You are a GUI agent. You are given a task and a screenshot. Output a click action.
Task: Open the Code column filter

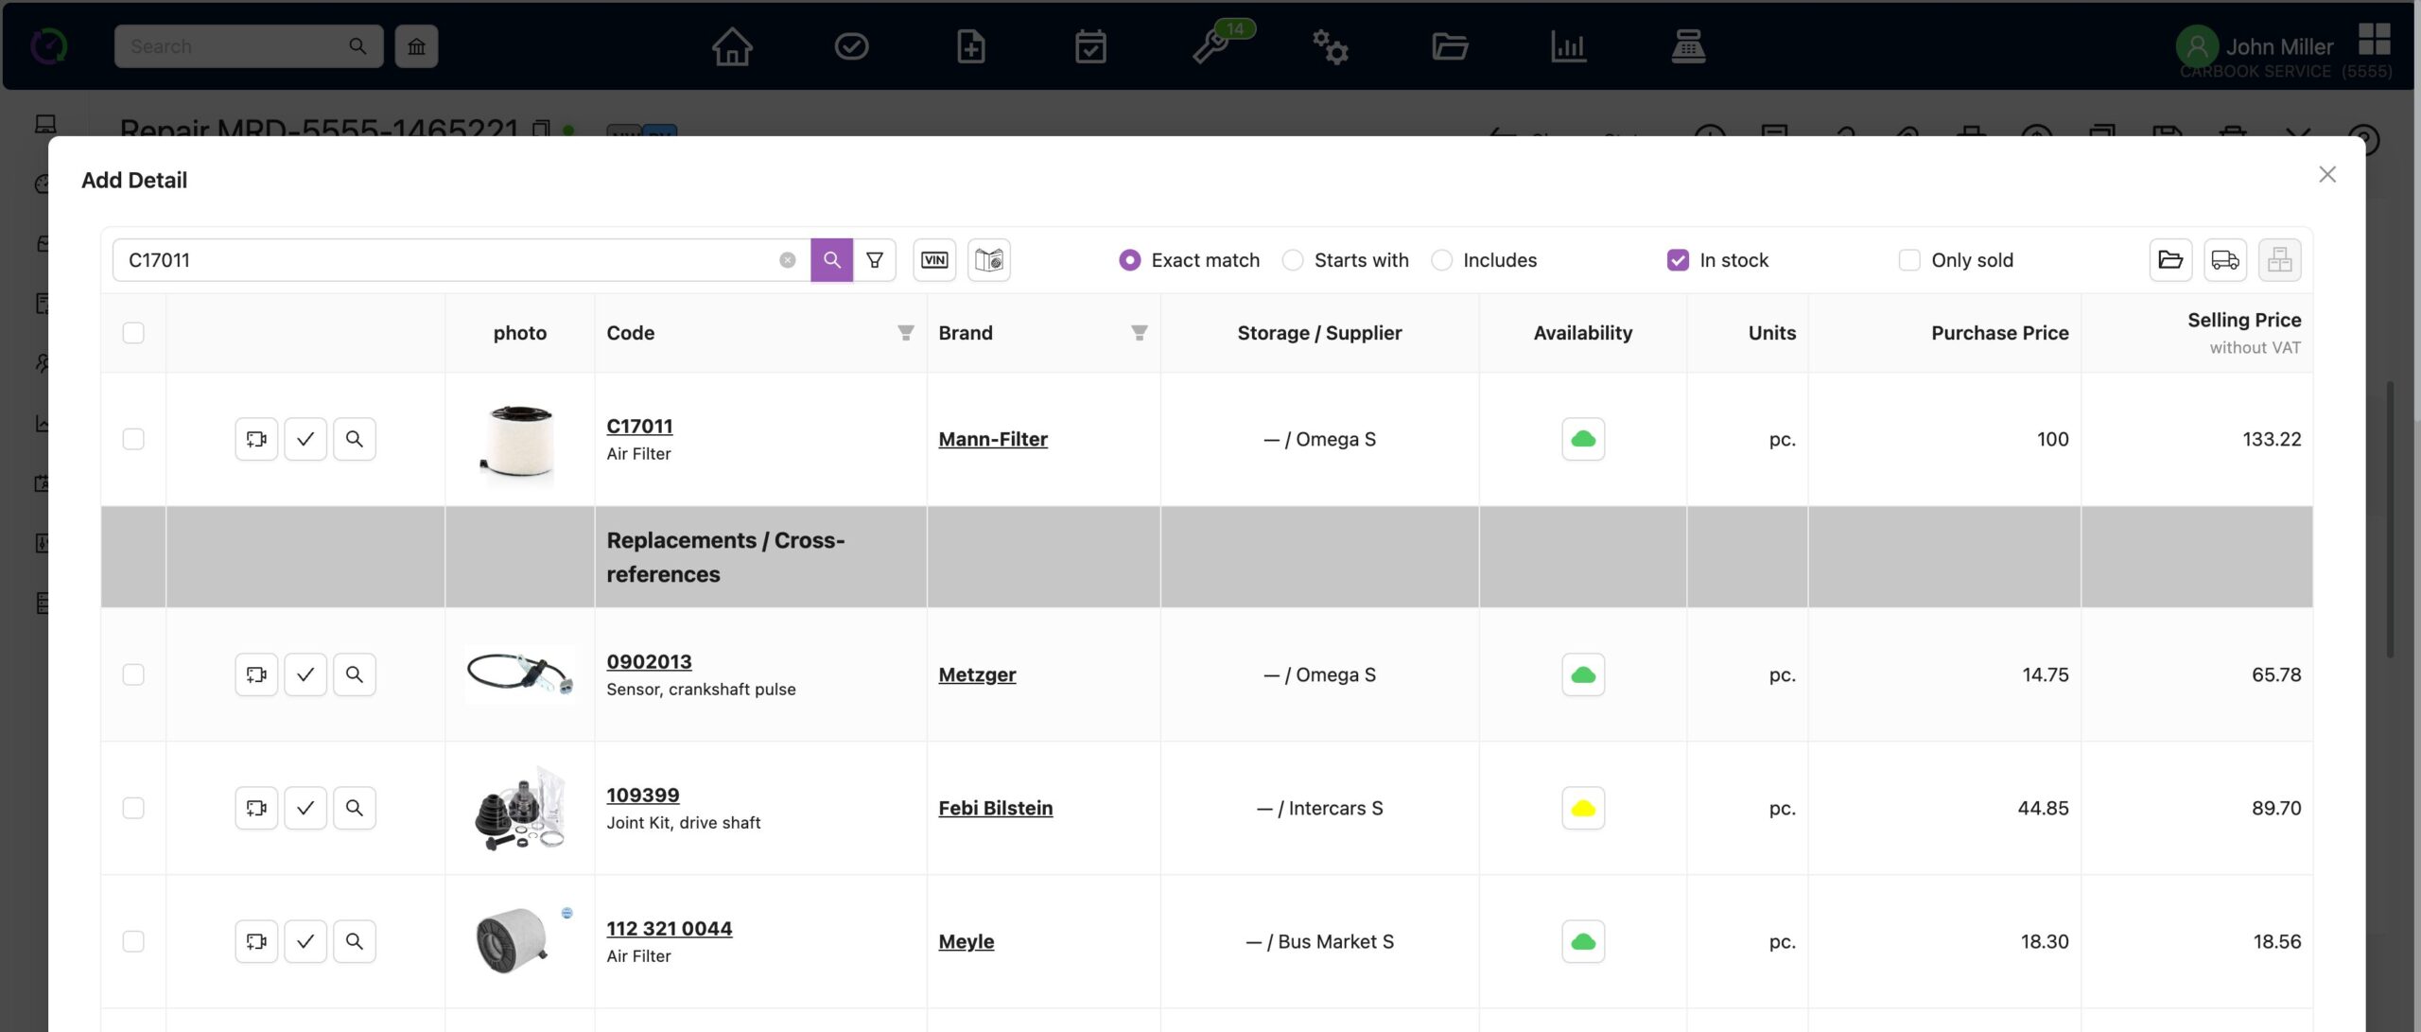click(905, 333)
